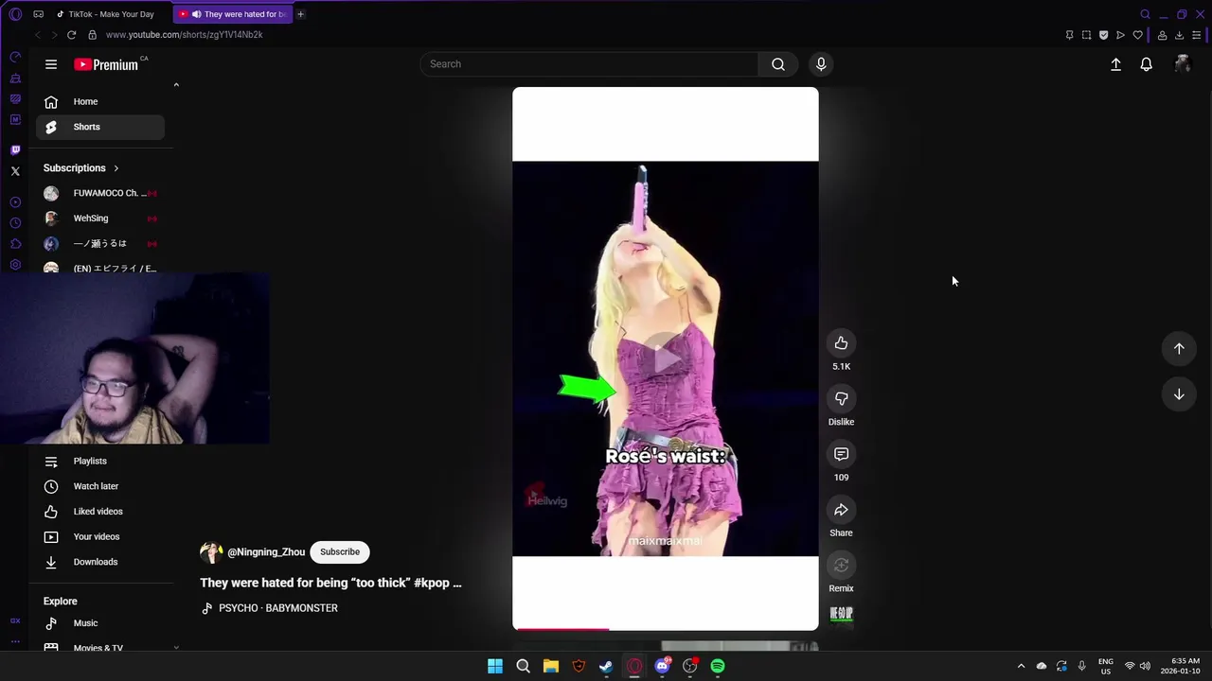Screen dimensions: 1212x681
Task: Click the YouTube search field
Action: (x=589, y=64)
